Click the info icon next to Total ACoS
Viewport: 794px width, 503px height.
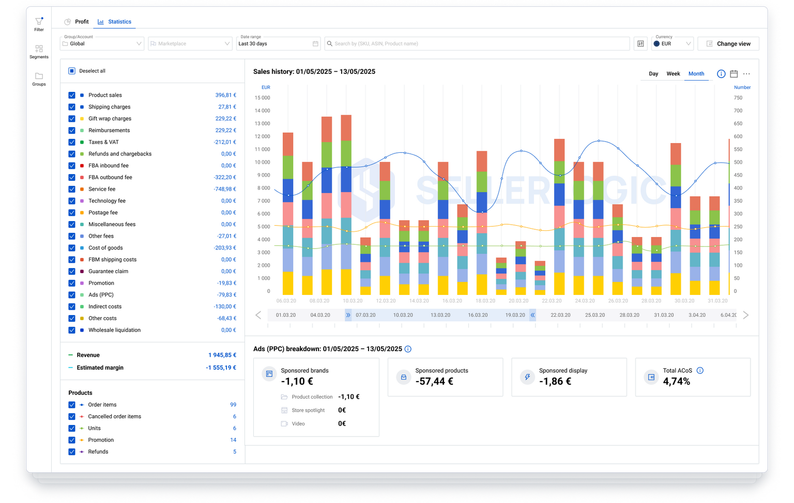pyautogui.click(x=700, y=370)
